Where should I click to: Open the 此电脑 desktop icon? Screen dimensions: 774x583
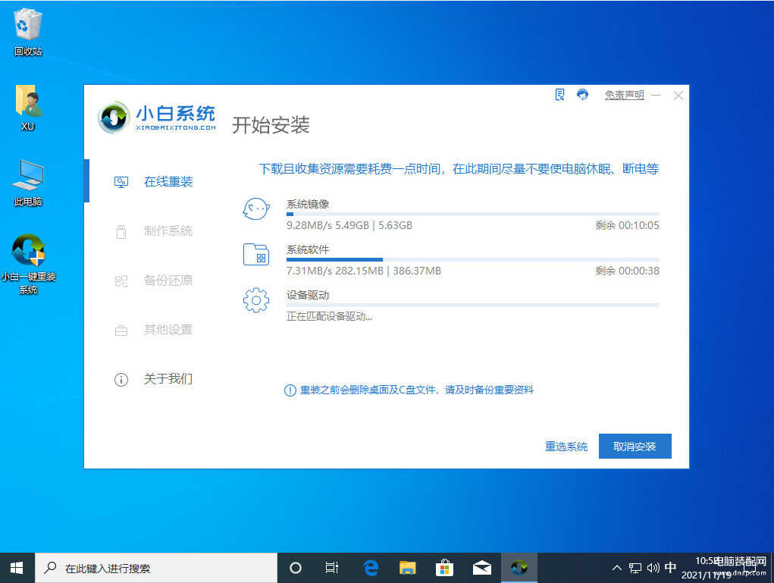point(27,183)
